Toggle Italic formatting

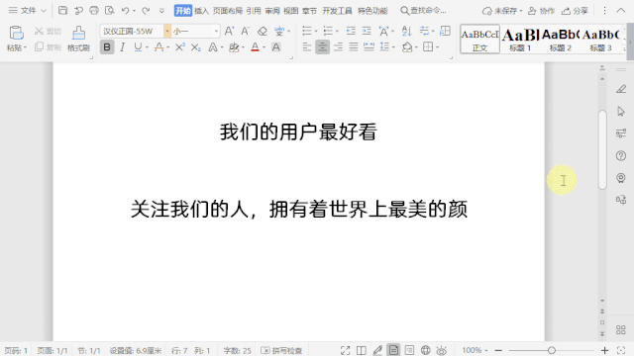(122, 47)
